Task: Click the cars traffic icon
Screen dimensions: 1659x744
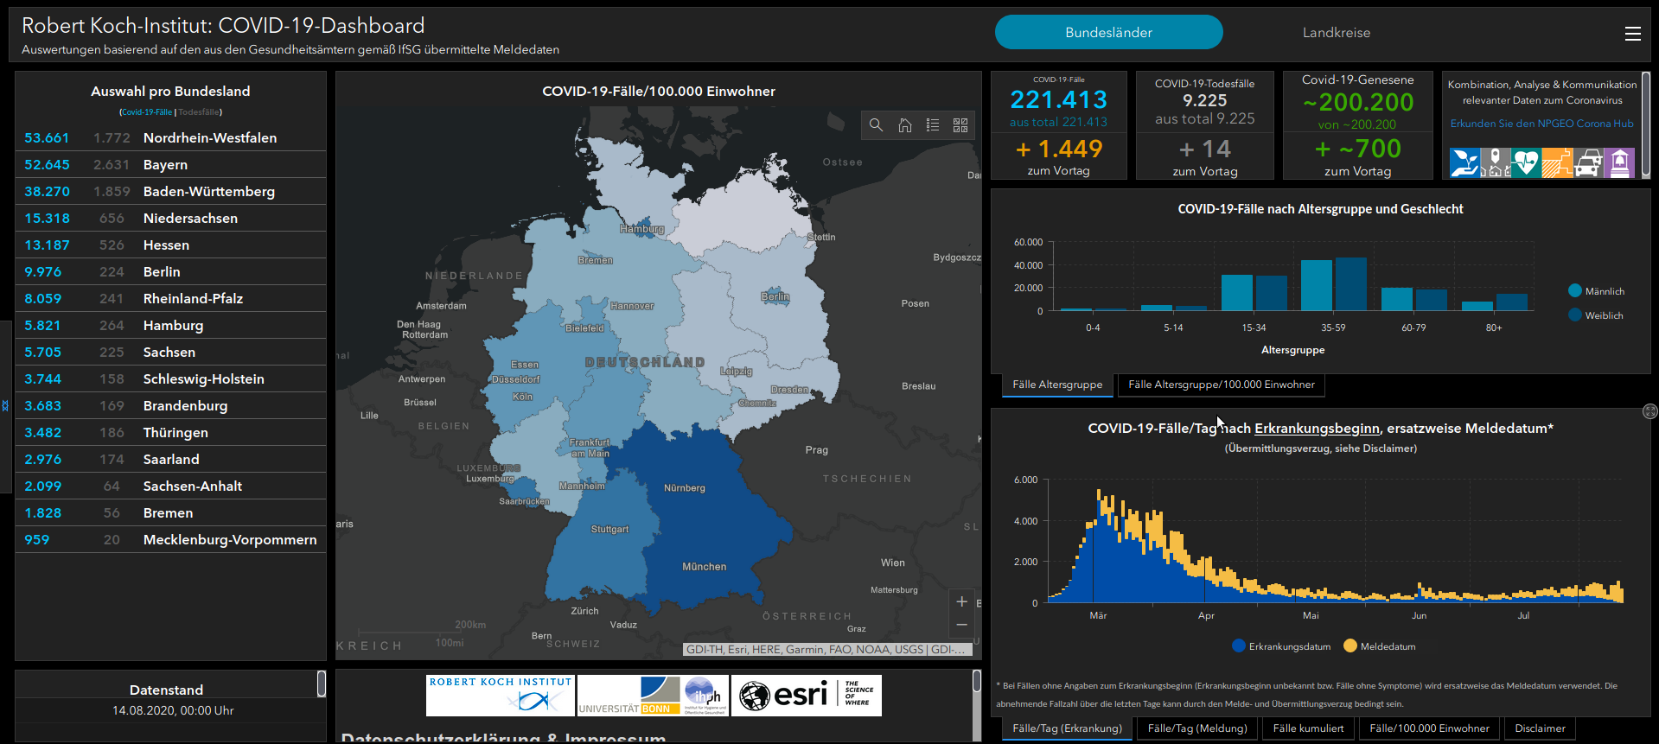Action: click(1588, 162)
